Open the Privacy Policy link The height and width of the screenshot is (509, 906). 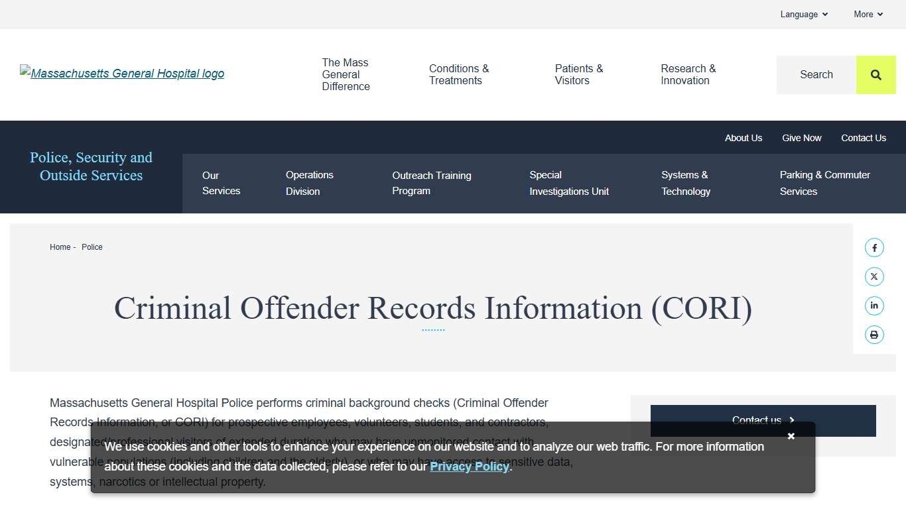(x=469, y=466)
